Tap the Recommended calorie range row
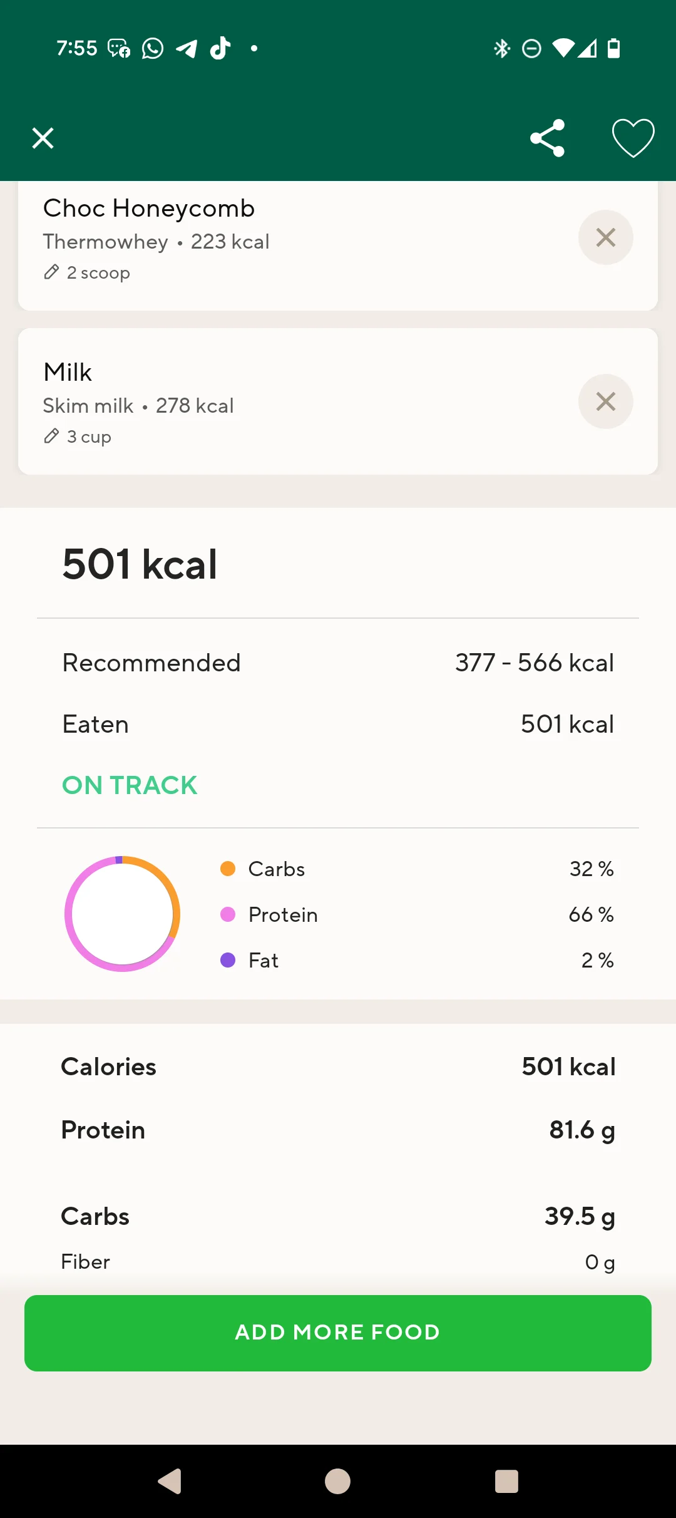 pyautogui.click(x=338, y=663)
